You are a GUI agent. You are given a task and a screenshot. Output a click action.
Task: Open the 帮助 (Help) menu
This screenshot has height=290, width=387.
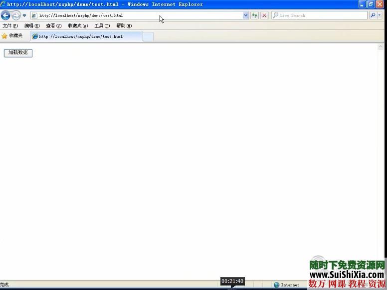[124, 26]
